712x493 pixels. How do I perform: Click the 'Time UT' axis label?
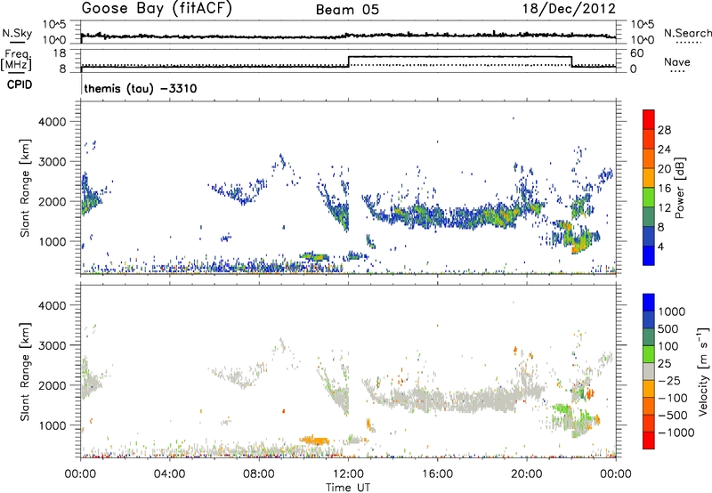(x=348, y=488)
